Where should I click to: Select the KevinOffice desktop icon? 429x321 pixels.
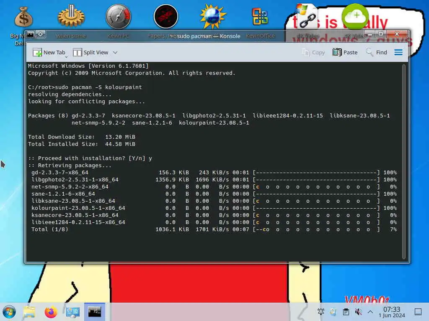[260, 16]
